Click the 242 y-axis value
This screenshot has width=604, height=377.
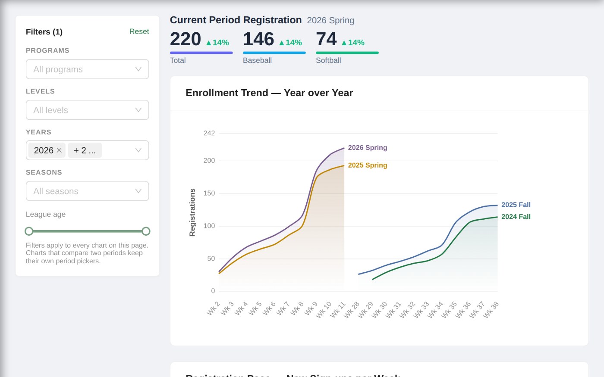coord(209,134)
